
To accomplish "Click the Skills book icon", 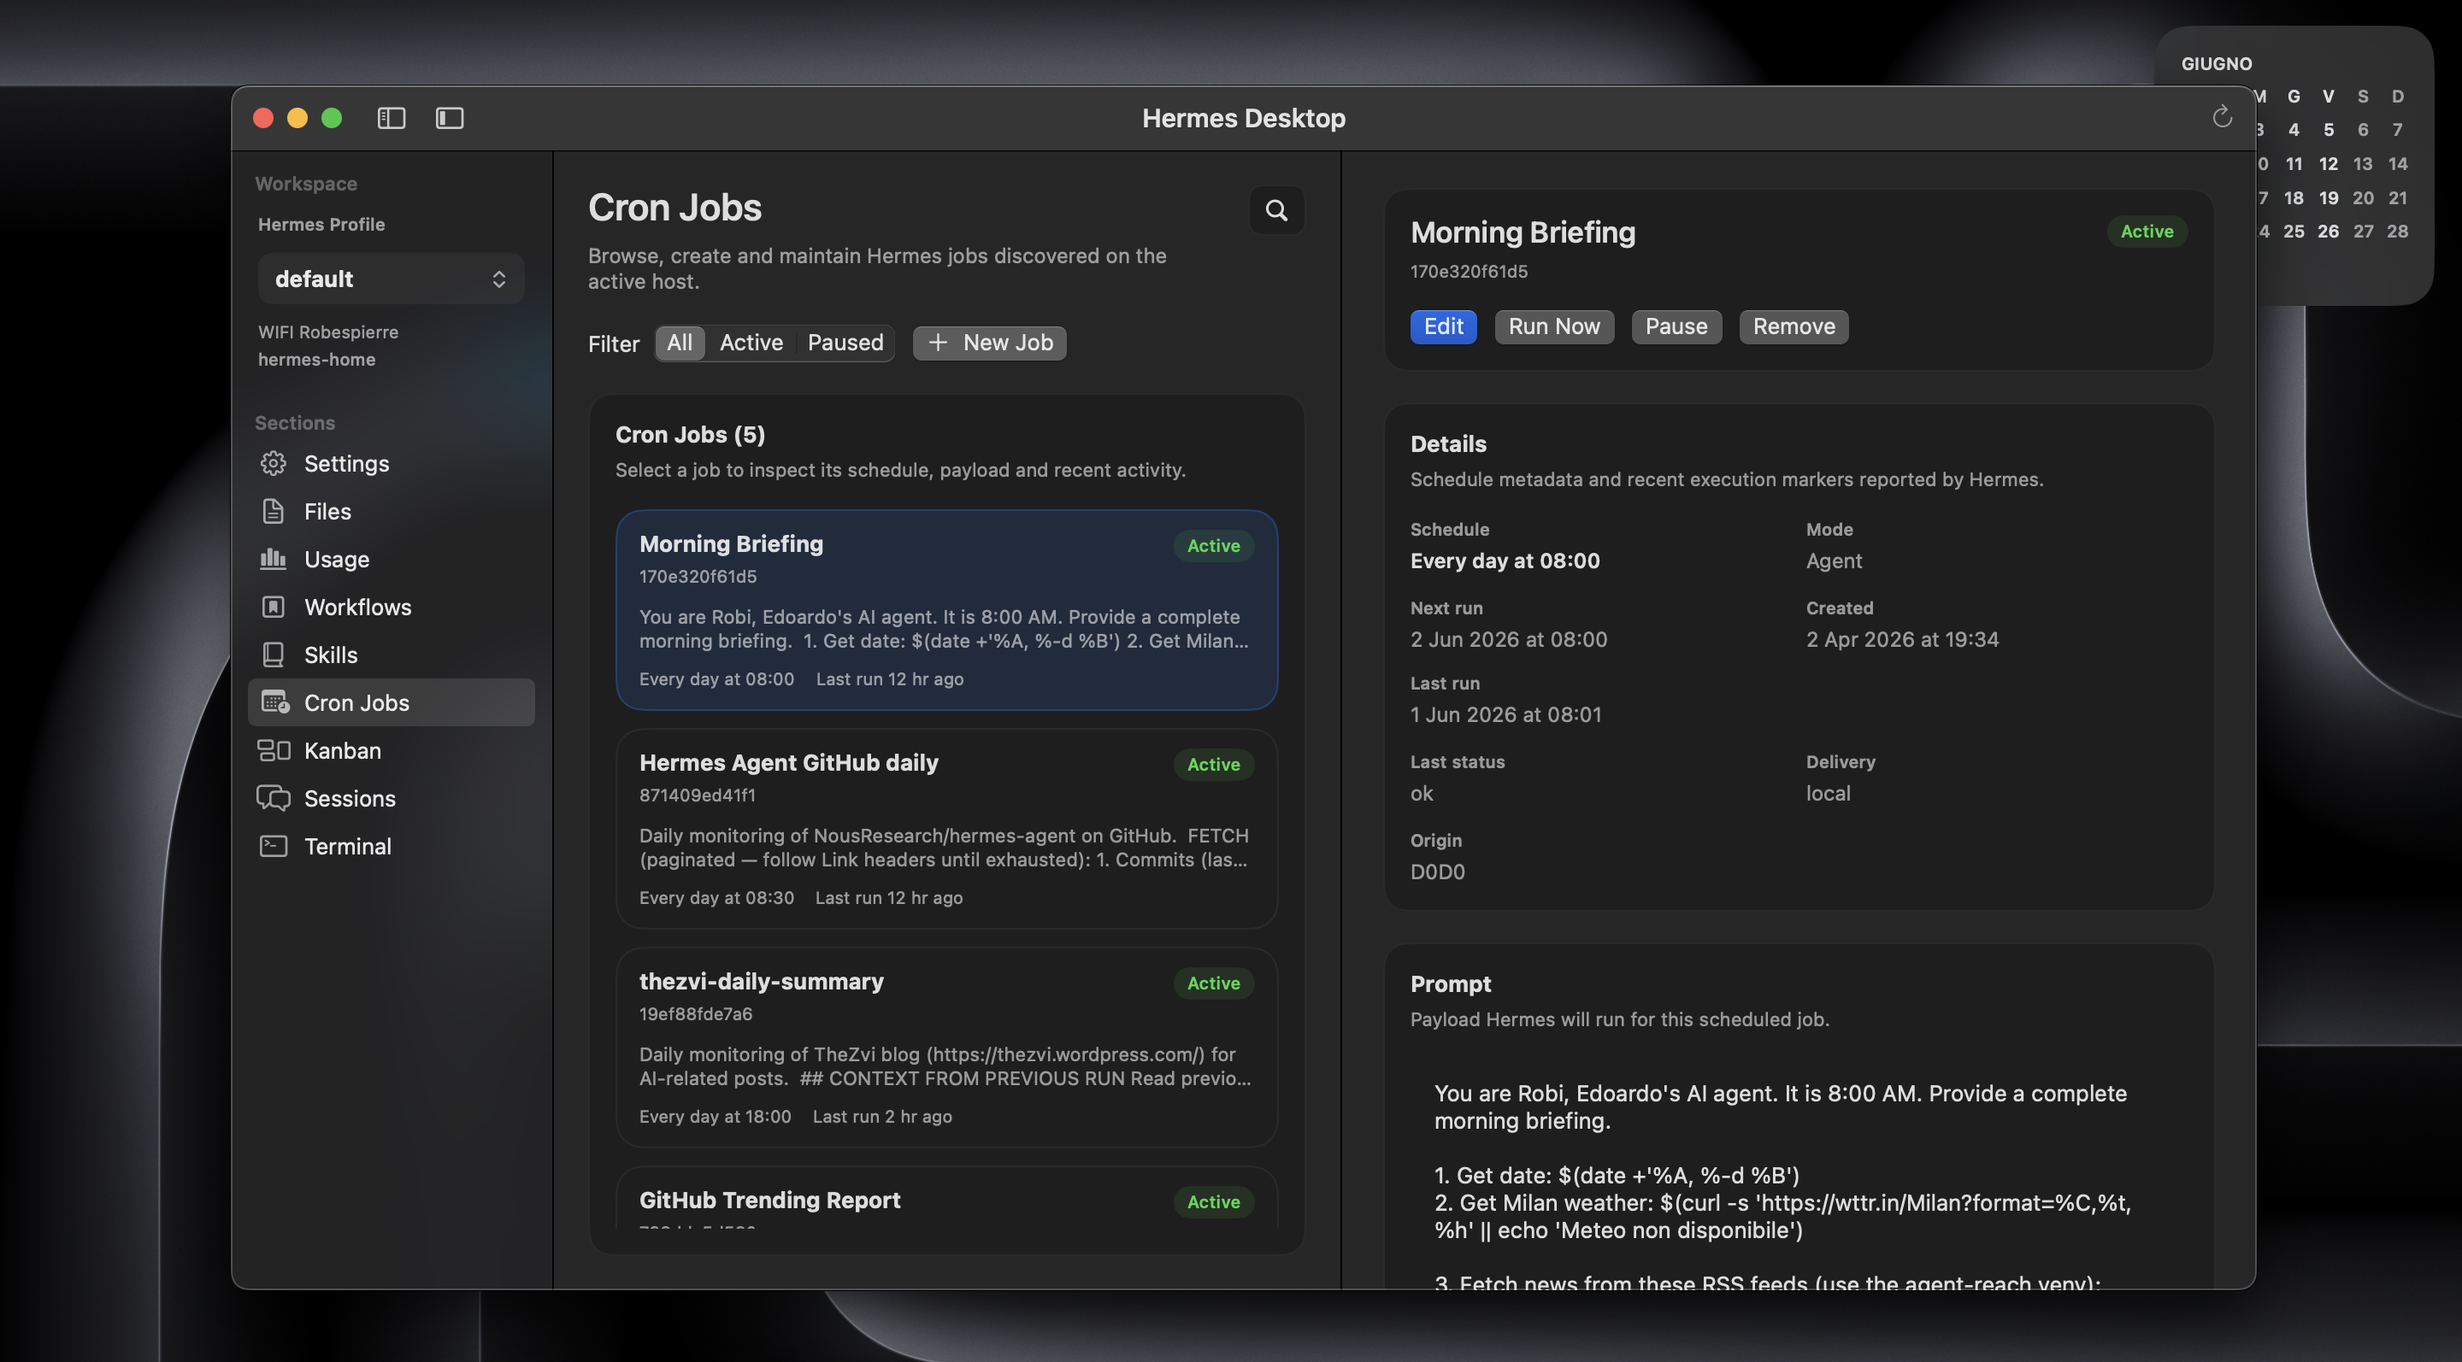I will pyautogui.click(x=274, y=655).
